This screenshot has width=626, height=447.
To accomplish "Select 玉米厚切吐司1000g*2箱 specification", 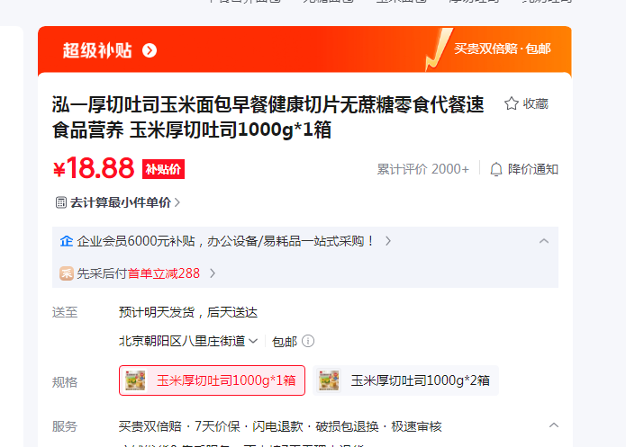I will (x=405, y=380).
